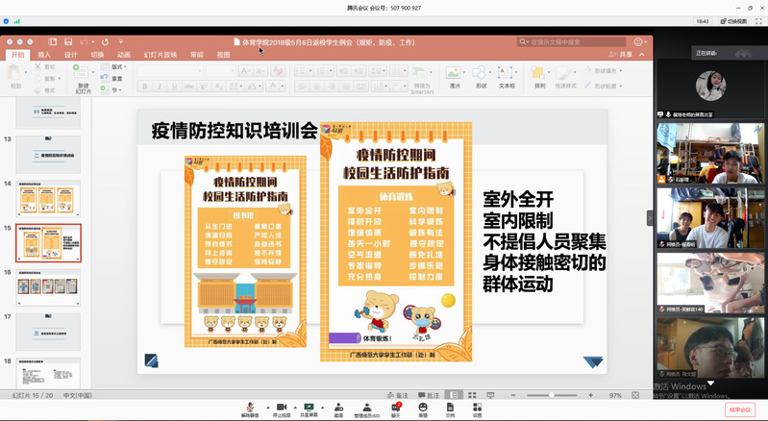Screen dimensions: 768x421
Task: Click the Save icon in PowerPoint title bar
Action: pyautogui.click(x=68, y=42)
